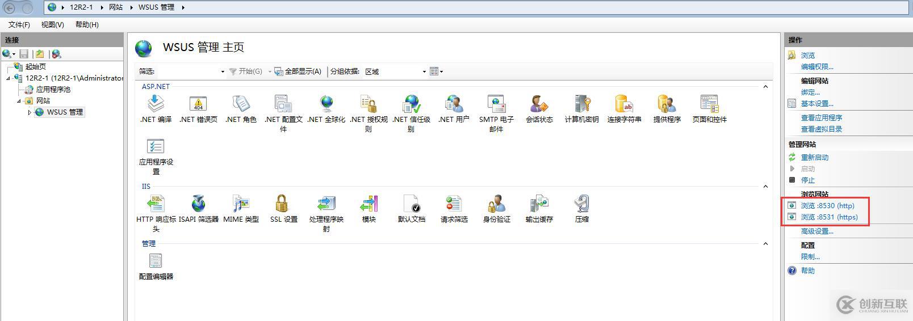Image resolution: width=913 pixels, height=321 pixels.
Task: Collapse the ASP.NET group section
Action: [765, 87]
